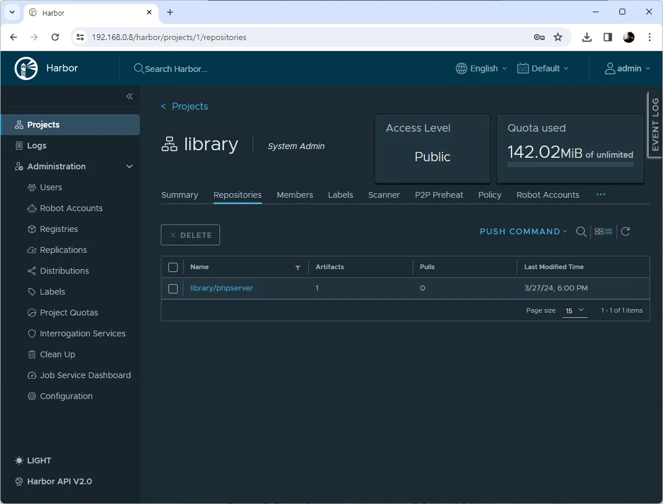Close the Harbor browser tab

(x=149, y=12)
